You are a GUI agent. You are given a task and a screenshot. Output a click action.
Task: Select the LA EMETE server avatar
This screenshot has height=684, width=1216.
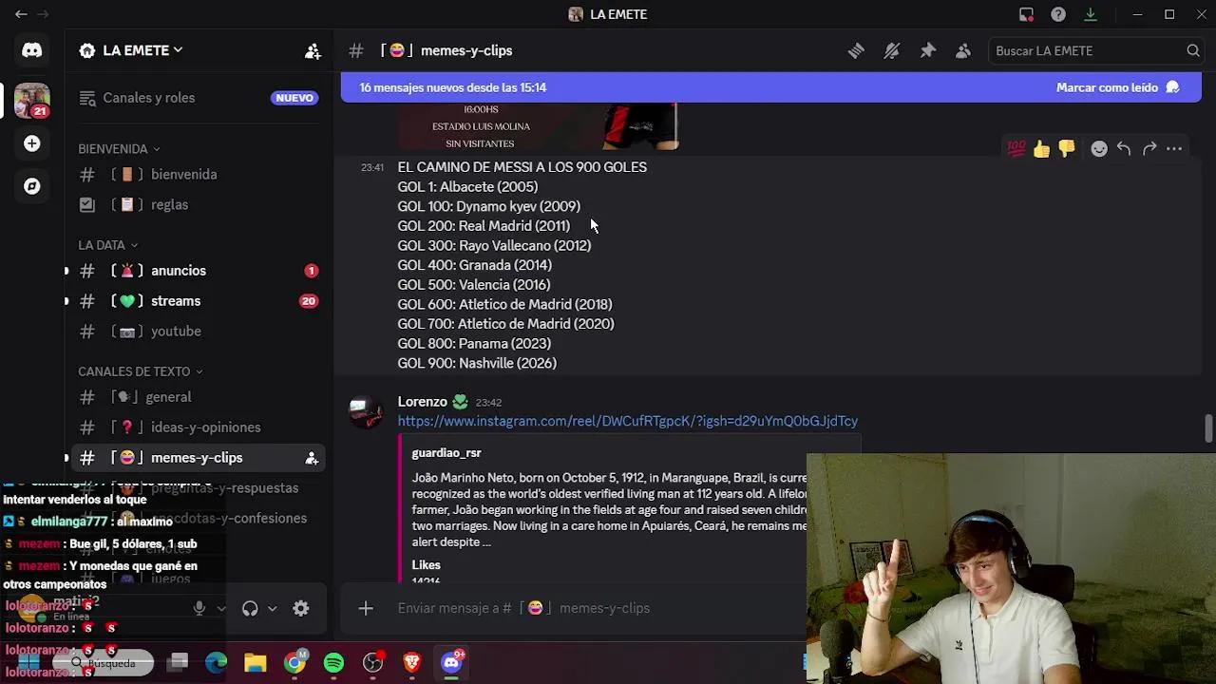32,100
